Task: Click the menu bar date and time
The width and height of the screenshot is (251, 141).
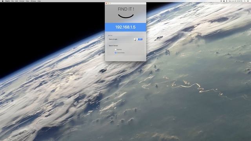Action: point(235,1)
